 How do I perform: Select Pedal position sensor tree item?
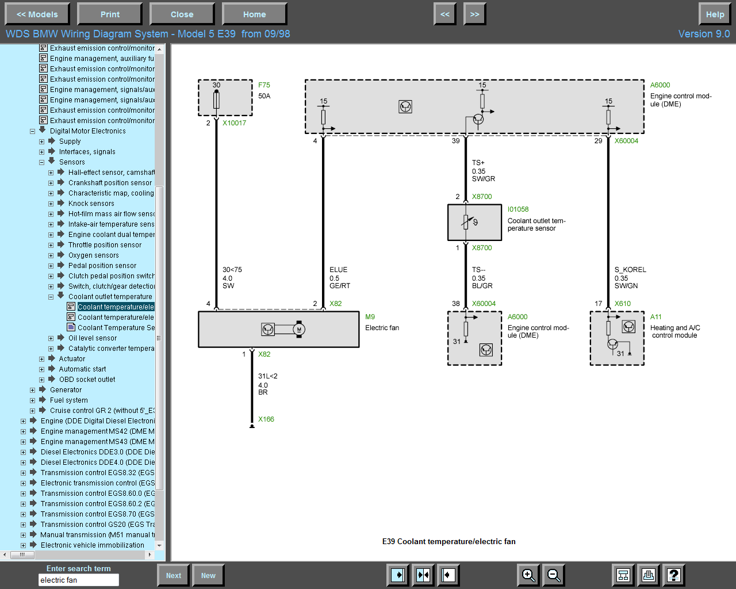(102, 266)
